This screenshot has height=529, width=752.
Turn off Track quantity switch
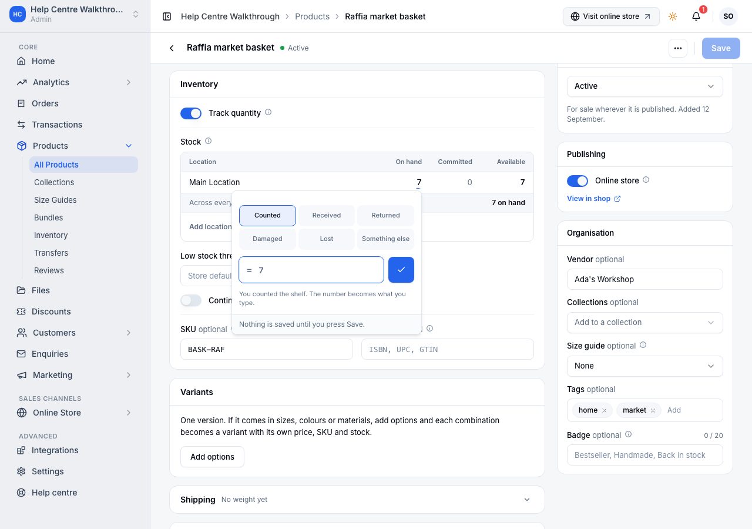coord(191,113)
